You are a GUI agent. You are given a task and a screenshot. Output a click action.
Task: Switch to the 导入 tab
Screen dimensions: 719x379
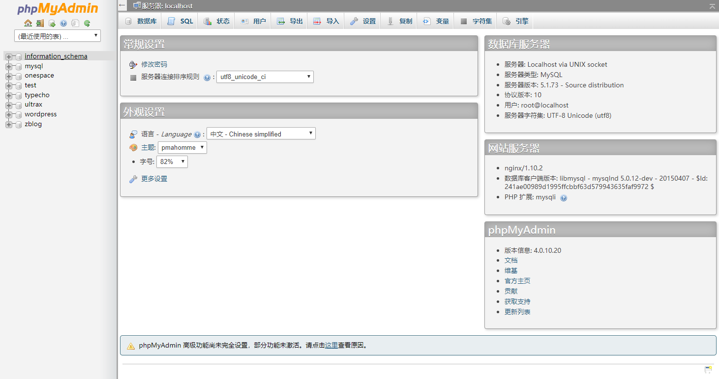point(326,21)
